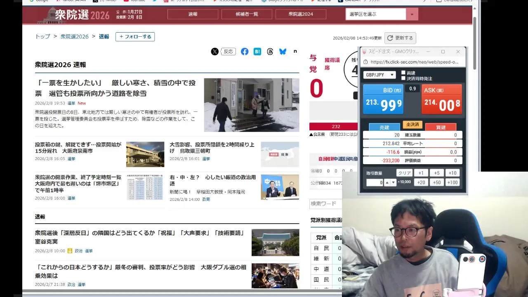Add +20 to trade quantity

pos(421,182)
